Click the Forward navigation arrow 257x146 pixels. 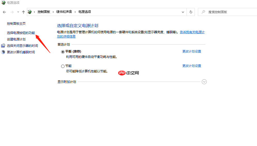tap(12, 12)
